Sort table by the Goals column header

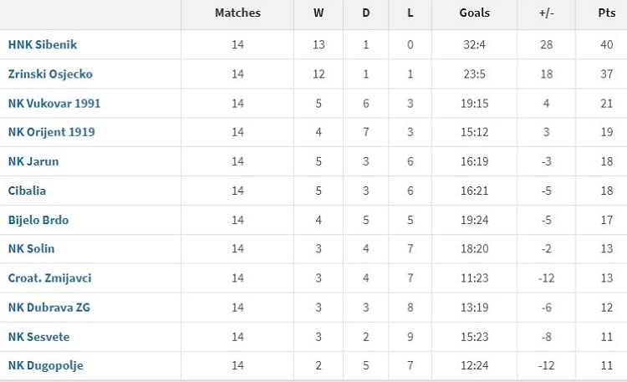pos(475,13)
